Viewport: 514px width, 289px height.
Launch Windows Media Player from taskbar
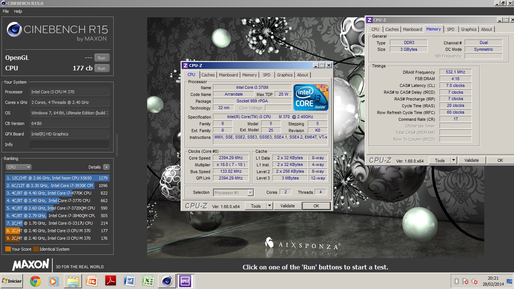(x=54, y=281)
